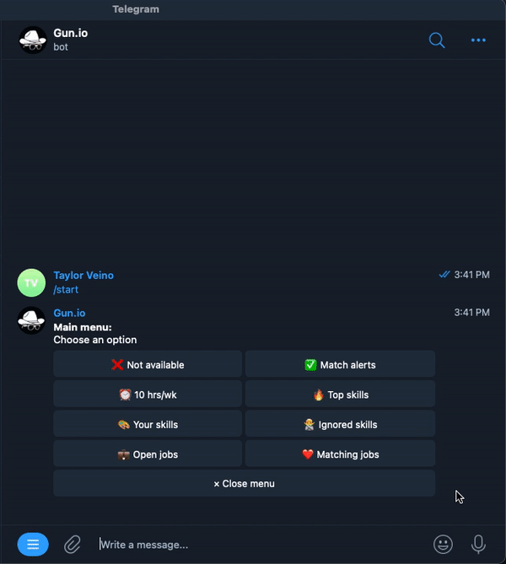Open the Your skills submenu
This screenshot has width=506, height=564.
point(148,424)
